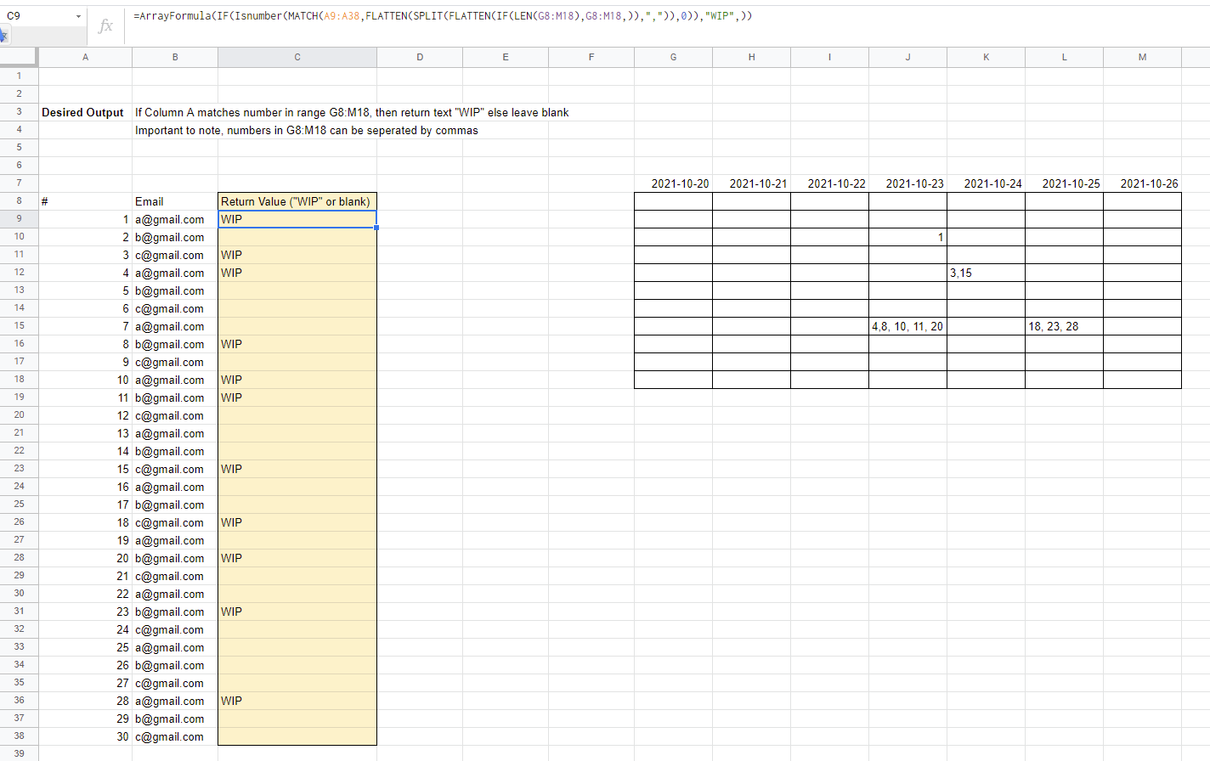This screenshot has height=761, width=1210.
Task: Click the date cell 2021-10-25
Action: coord(1064,183)
